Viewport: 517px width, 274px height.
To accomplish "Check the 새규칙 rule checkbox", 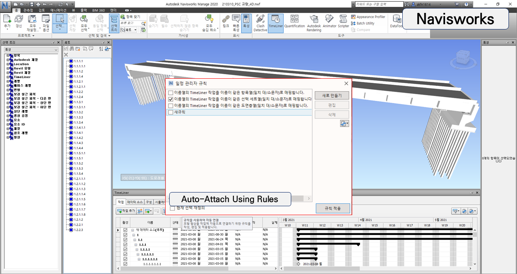I will click(171, 113).
